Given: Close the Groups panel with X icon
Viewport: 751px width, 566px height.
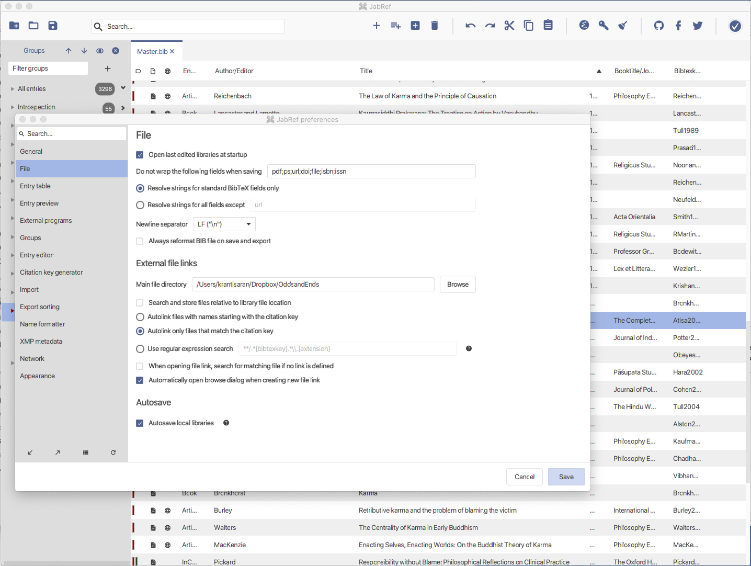Looking at the screenshot, I should 116,51.
